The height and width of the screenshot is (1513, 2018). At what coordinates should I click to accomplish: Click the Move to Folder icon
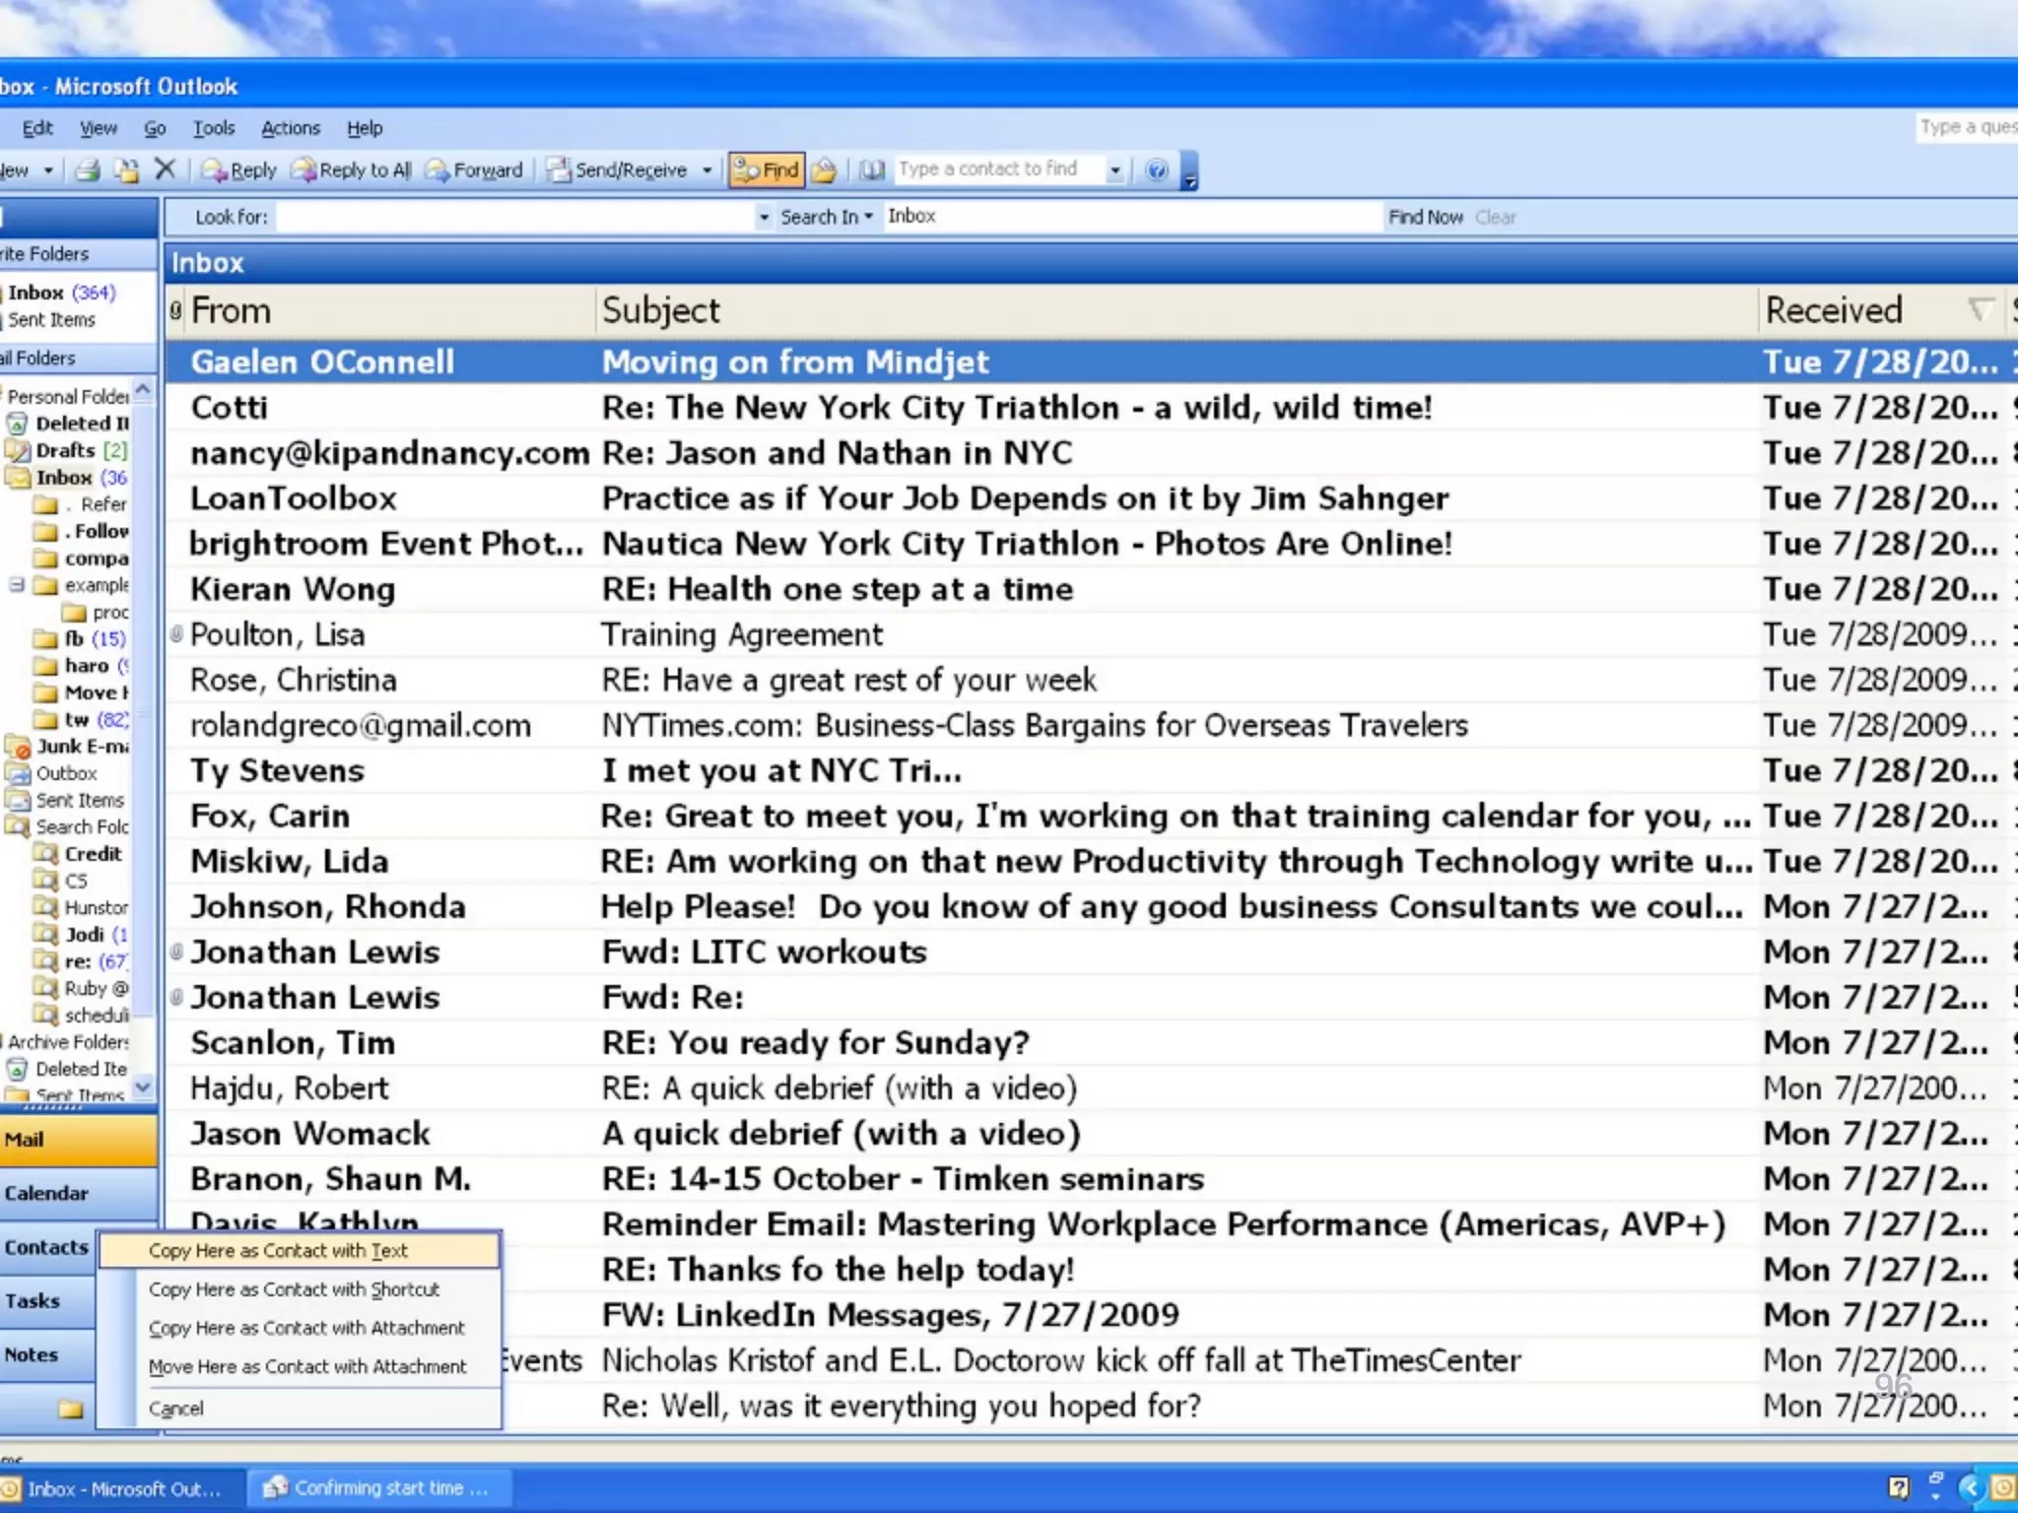pos(126,170)
